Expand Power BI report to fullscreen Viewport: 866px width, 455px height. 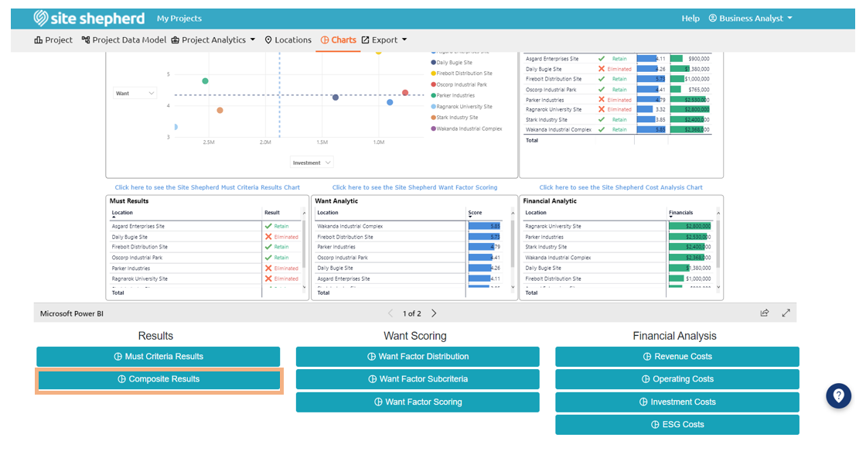click(x=786, y=313)
